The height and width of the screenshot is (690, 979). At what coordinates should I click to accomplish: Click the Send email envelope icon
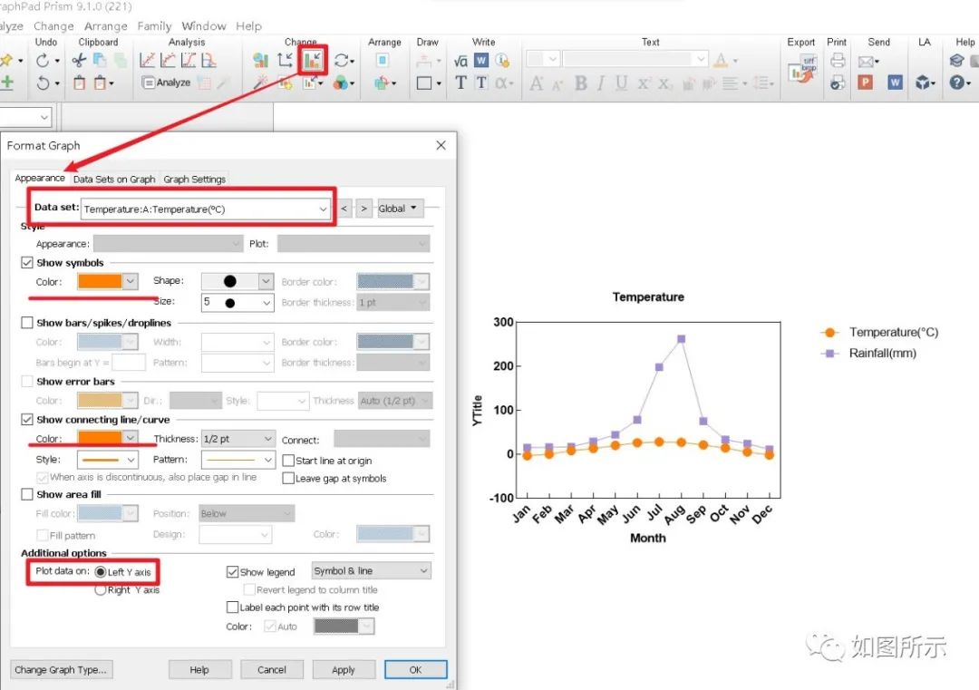[x=866, y=61]
